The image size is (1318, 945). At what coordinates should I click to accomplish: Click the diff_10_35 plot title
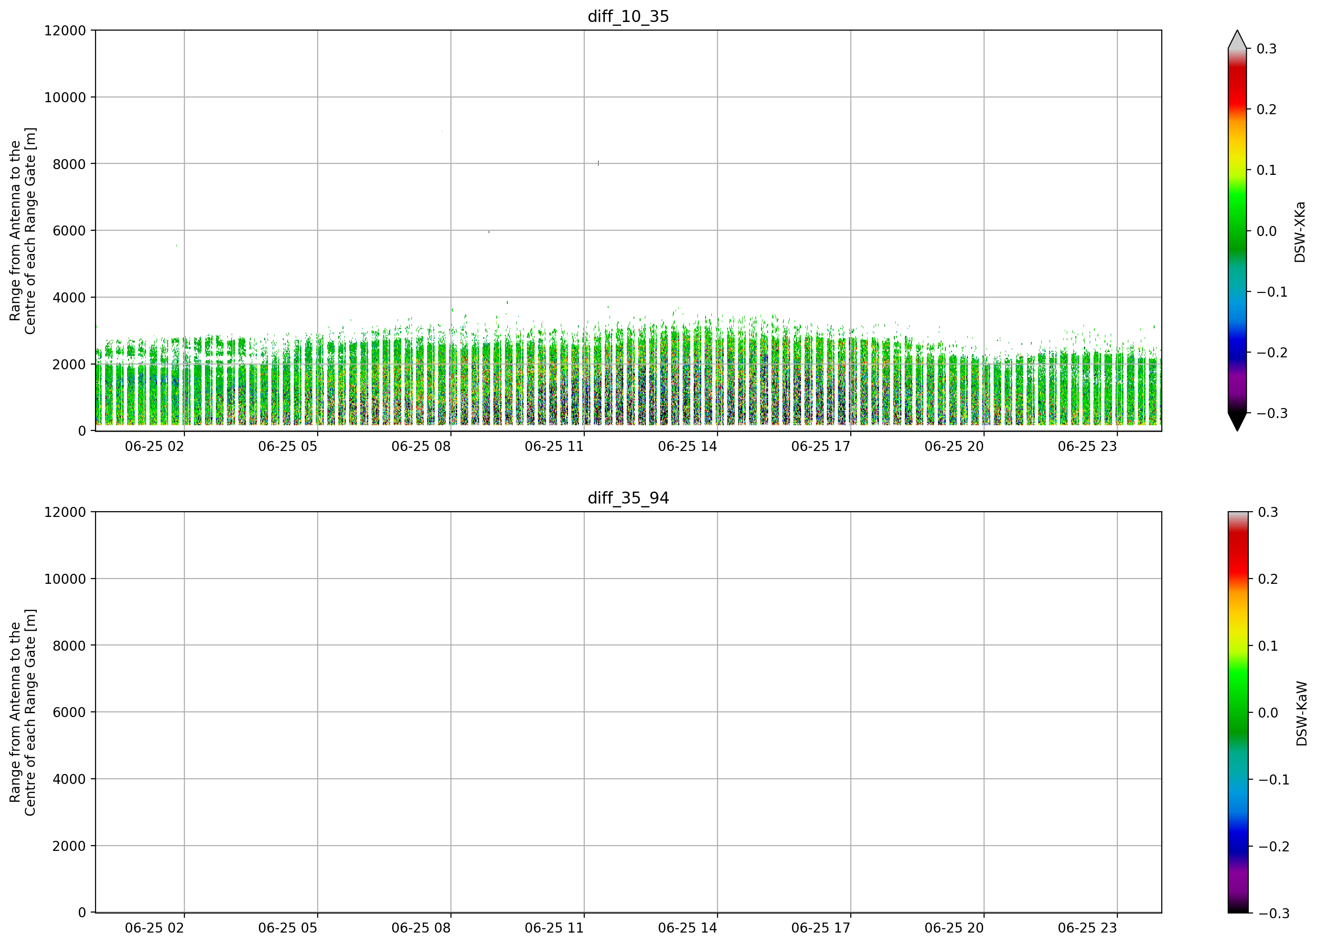[628, 16]
